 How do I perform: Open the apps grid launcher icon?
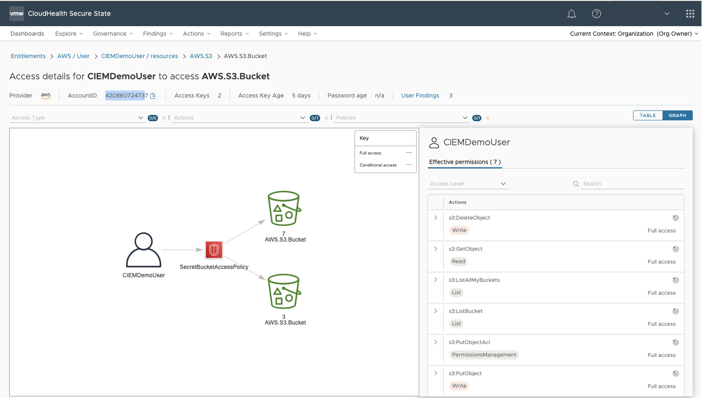[x=690, y=14]
